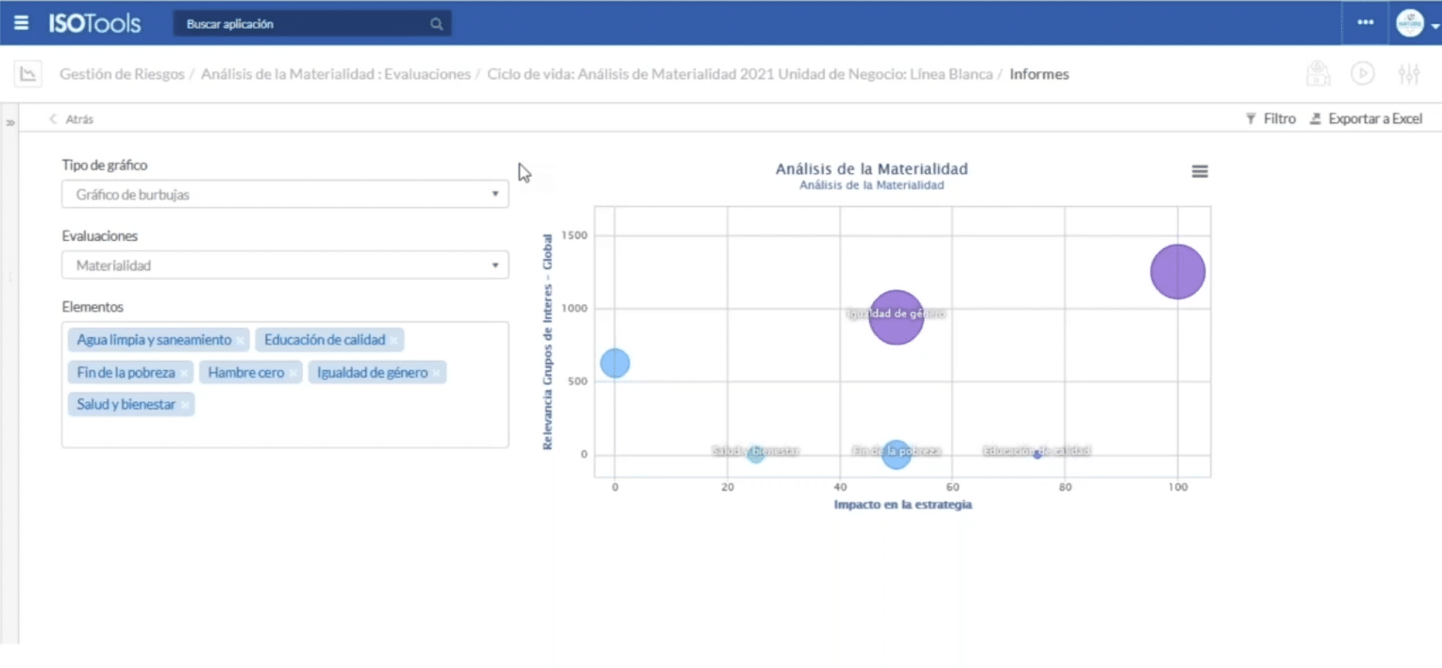Image resolution: width=1442 pixels, height=668 pixels.
Task: Open the Evaluaciones dropdown
Action: [284, 265]
